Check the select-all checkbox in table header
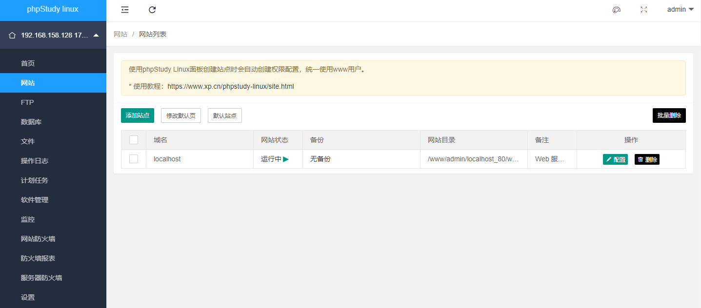This screenshot has height=308, width=701. click(134, 140)
